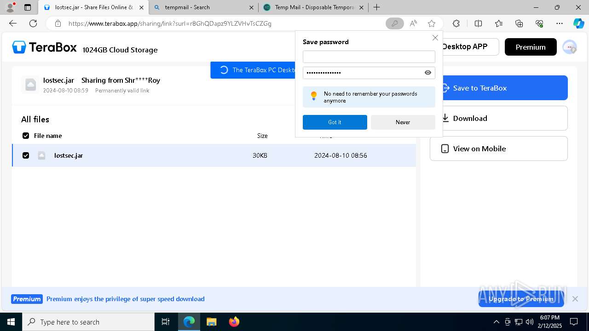Refresh the current page
Image resolution: width=589 pixels, height=331 pixels.
[x=33, y=23]
